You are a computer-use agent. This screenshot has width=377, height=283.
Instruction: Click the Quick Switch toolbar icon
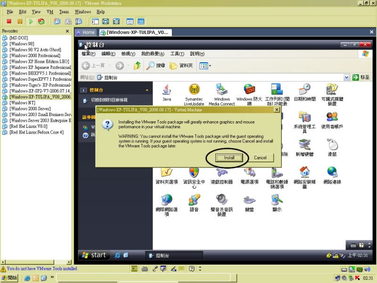[x=116, y=21]
